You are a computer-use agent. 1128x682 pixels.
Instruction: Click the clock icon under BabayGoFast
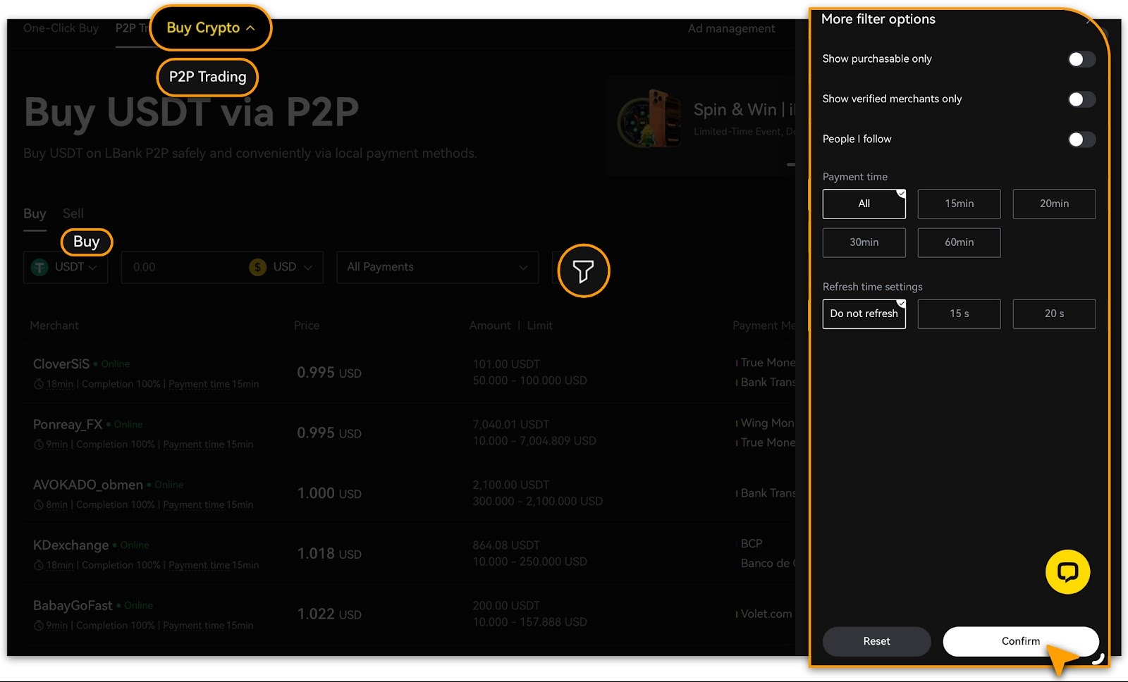pyautogui.click(x=39, y=626)
